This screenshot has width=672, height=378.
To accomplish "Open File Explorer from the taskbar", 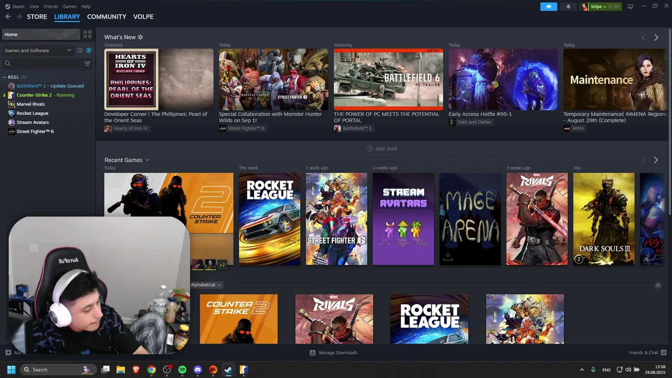I will coord(121,370).
